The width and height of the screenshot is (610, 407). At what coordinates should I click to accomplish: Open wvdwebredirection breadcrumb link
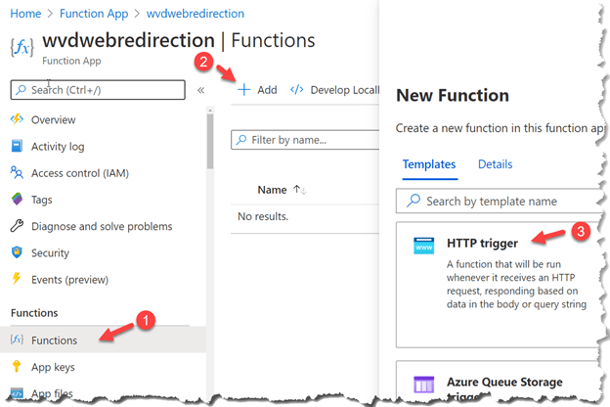(196, 14)
